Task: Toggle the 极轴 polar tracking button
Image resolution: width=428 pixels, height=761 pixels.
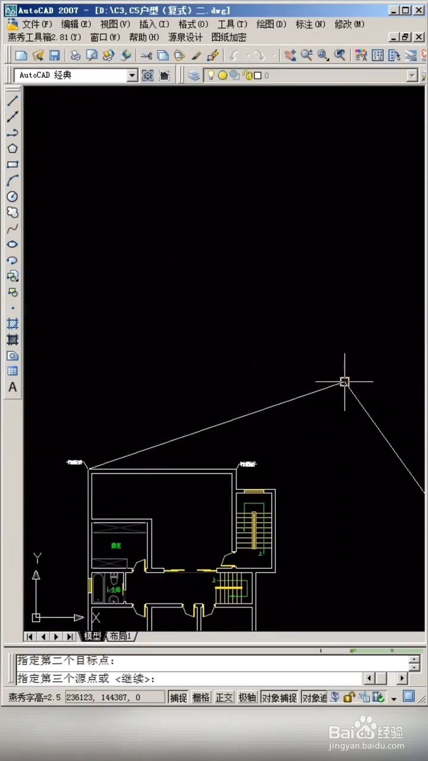Action: 247,697
